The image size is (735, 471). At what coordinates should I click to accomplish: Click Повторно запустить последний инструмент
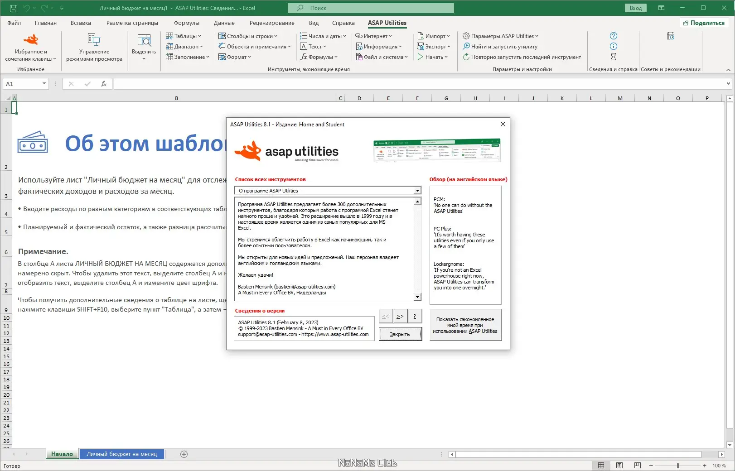(522, 57)
